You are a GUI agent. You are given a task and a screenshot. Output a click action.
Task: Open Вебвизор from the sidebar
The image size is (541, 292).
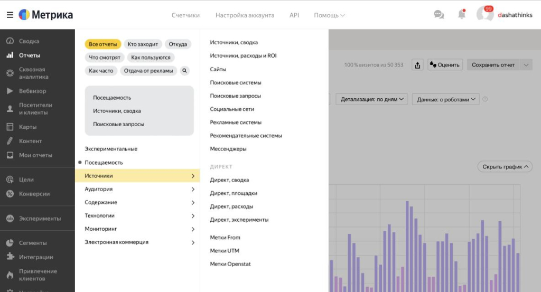tap(32, 91)
